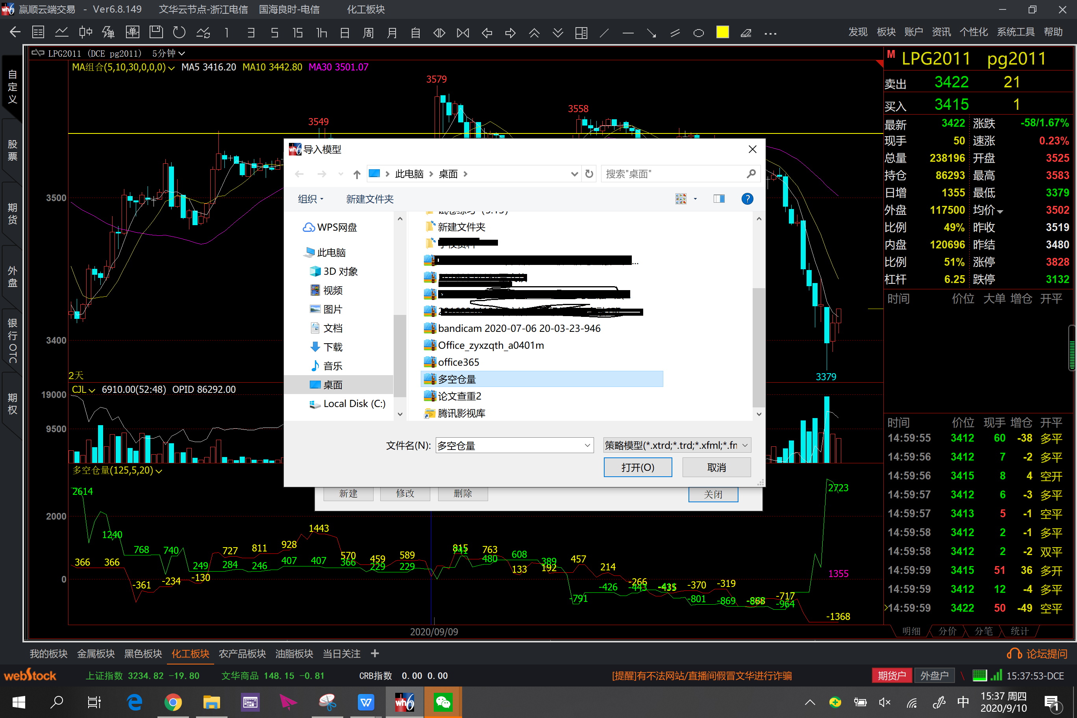The width and height of the screenshot is (1077, 718).
Task: Open the 板块 menu
Action: click(886, 32)
